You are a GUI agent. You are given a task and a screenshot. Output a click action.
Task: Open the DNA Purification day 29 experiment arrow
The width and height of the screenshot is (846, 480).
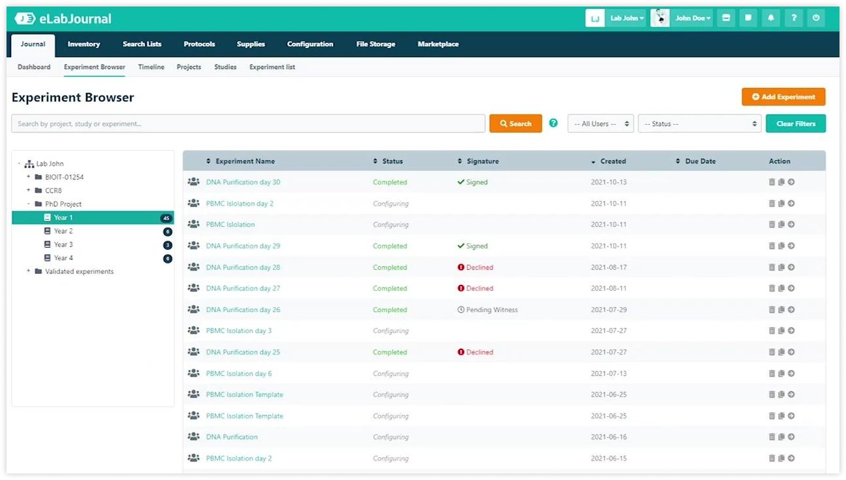click(790, 246)
